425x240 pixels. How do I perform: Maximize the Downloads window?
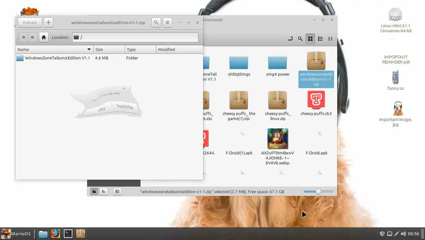click(323, 20)
